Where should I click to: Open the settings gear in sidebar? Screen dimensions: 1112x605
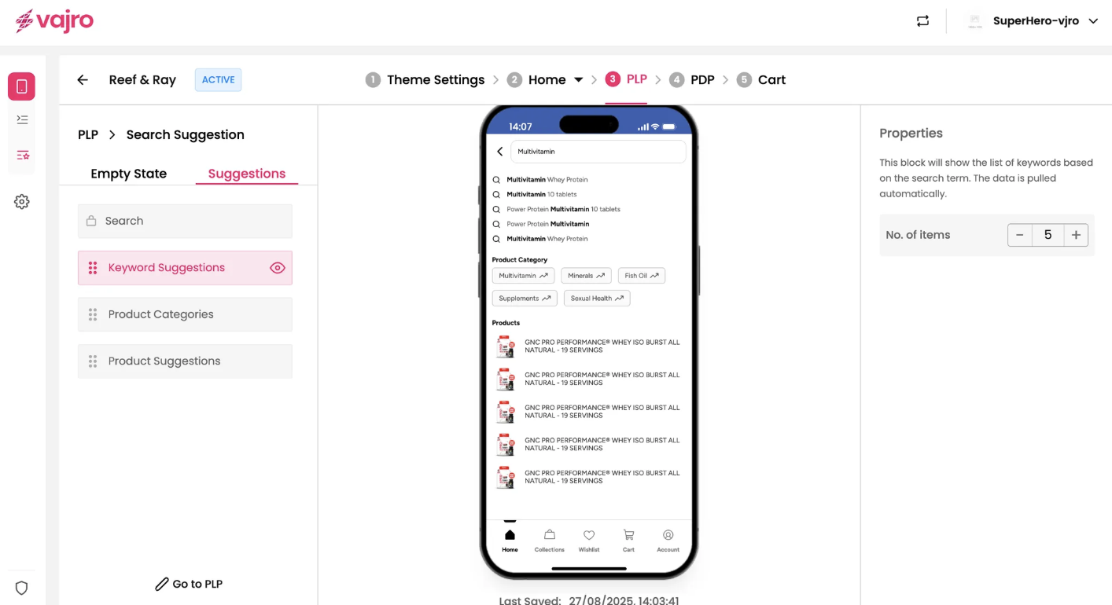pos(22,202)
